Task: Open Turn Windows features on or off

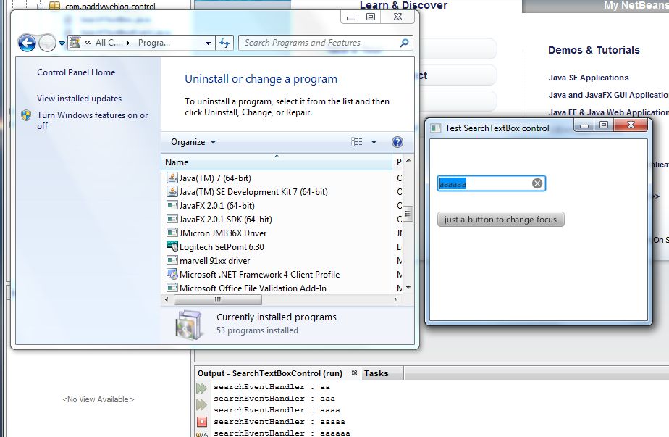Action: pyautogui.click(x=92, y=120)
